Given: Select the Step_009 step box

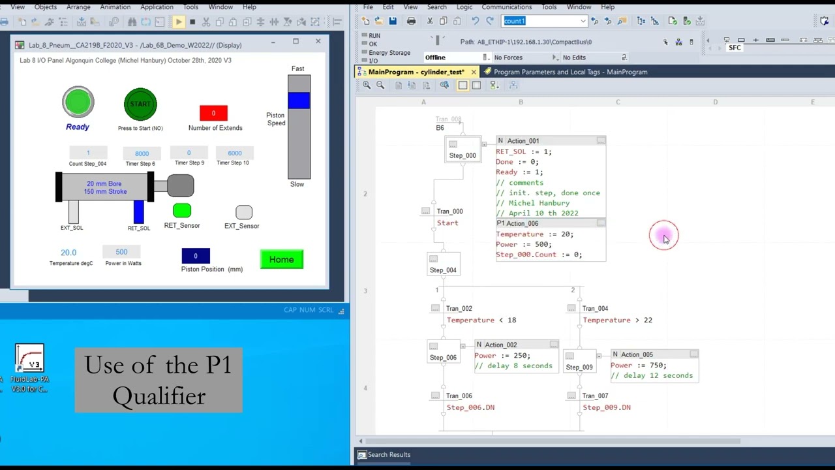Looking at the screenshot, I should pyautogui.click(x=579, y=361).
